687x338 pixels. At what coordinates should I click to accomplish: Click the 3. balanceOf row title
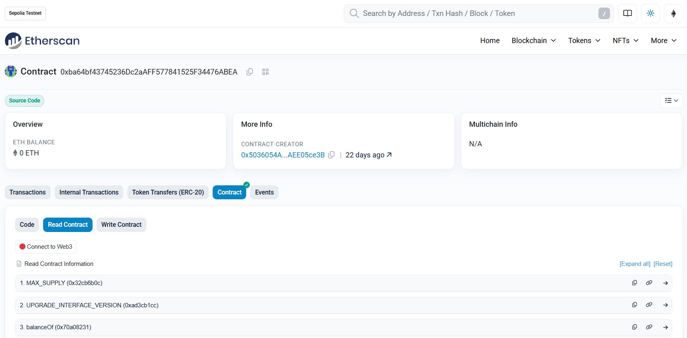pos(55,327)
